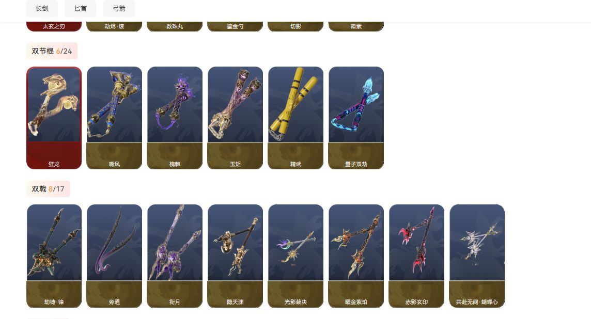Viewport: 591px width, 319px height.
Task: Choose the 衔月 purple halberd card
Action: (x=175, y=256)
